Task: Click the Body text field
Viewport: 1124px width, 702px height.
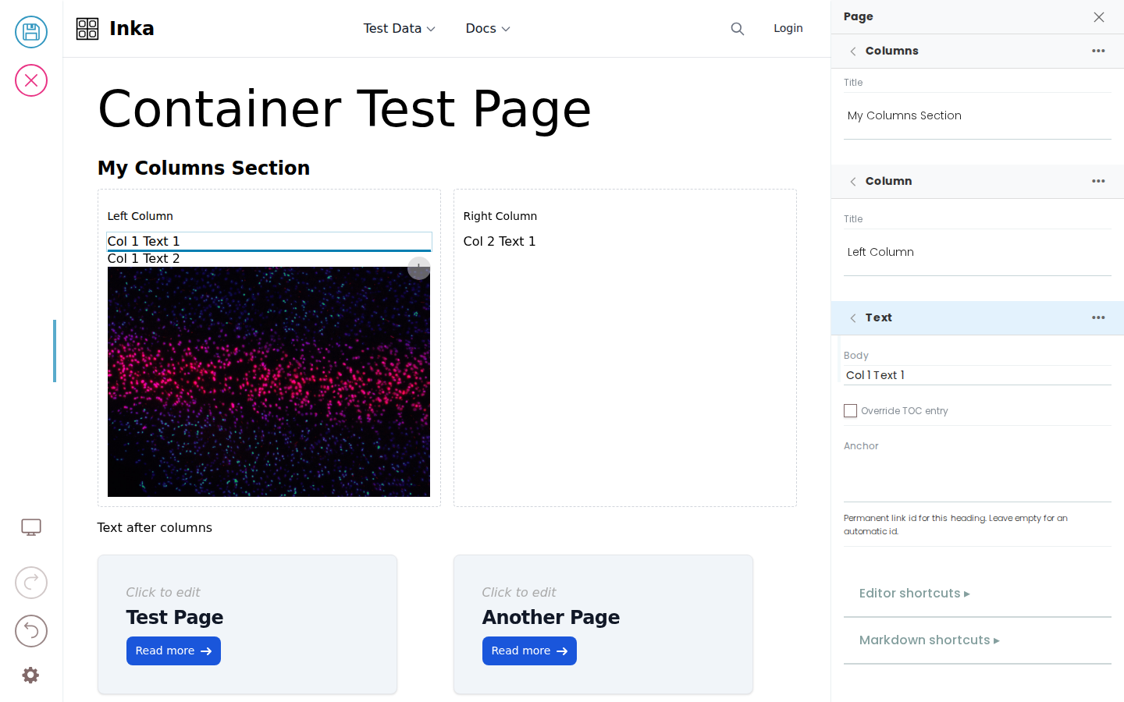Action: [x=977, y=375]
